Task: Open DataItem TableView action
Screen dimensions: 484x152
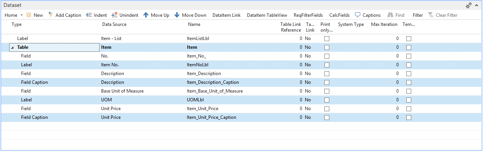Action: pos(267,15)
